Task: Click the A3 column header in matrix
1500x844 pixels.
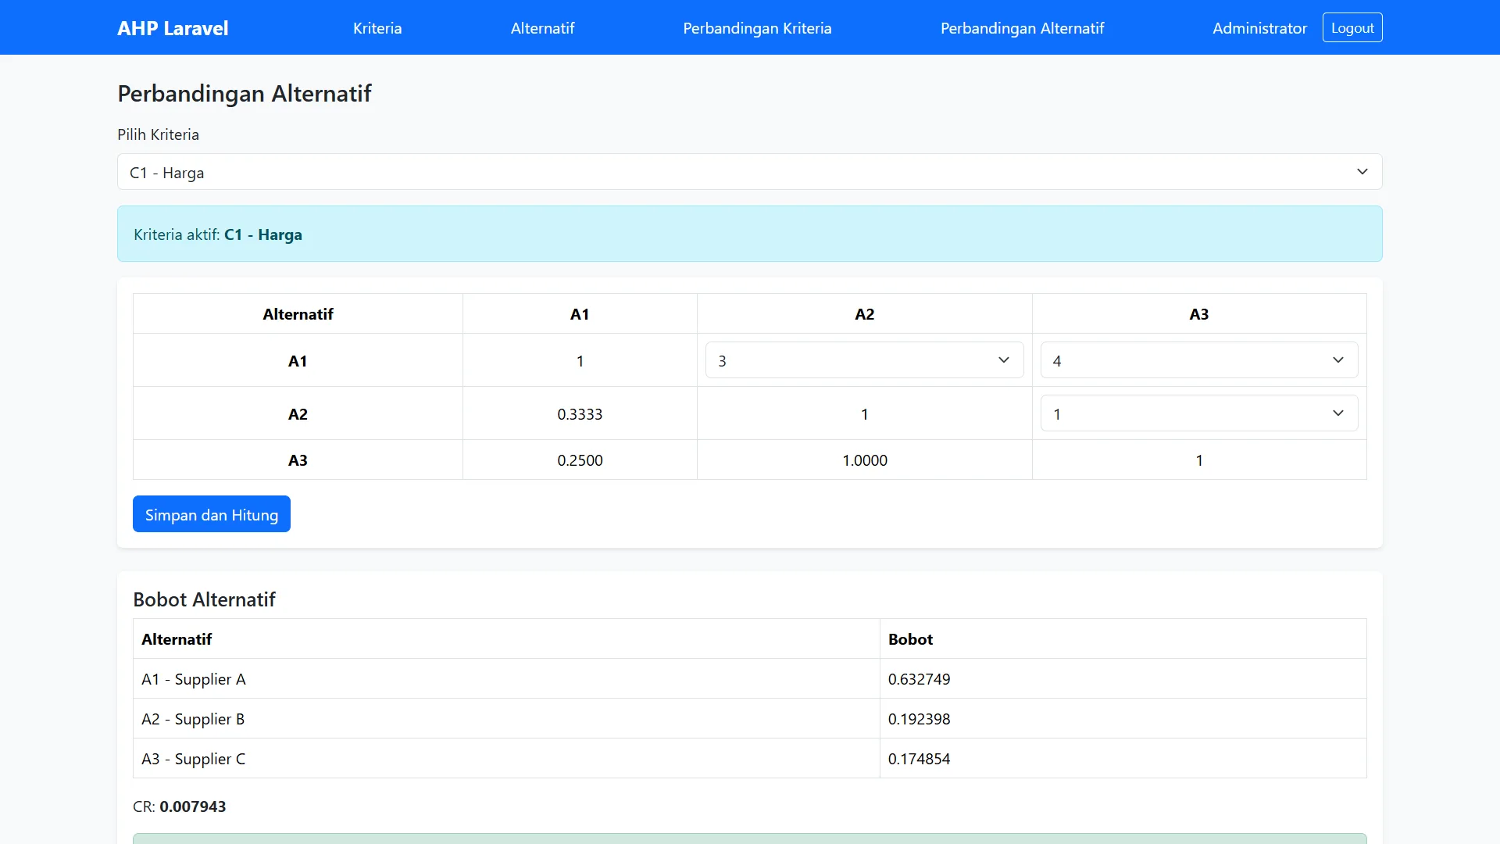Action: [1199, 314]
